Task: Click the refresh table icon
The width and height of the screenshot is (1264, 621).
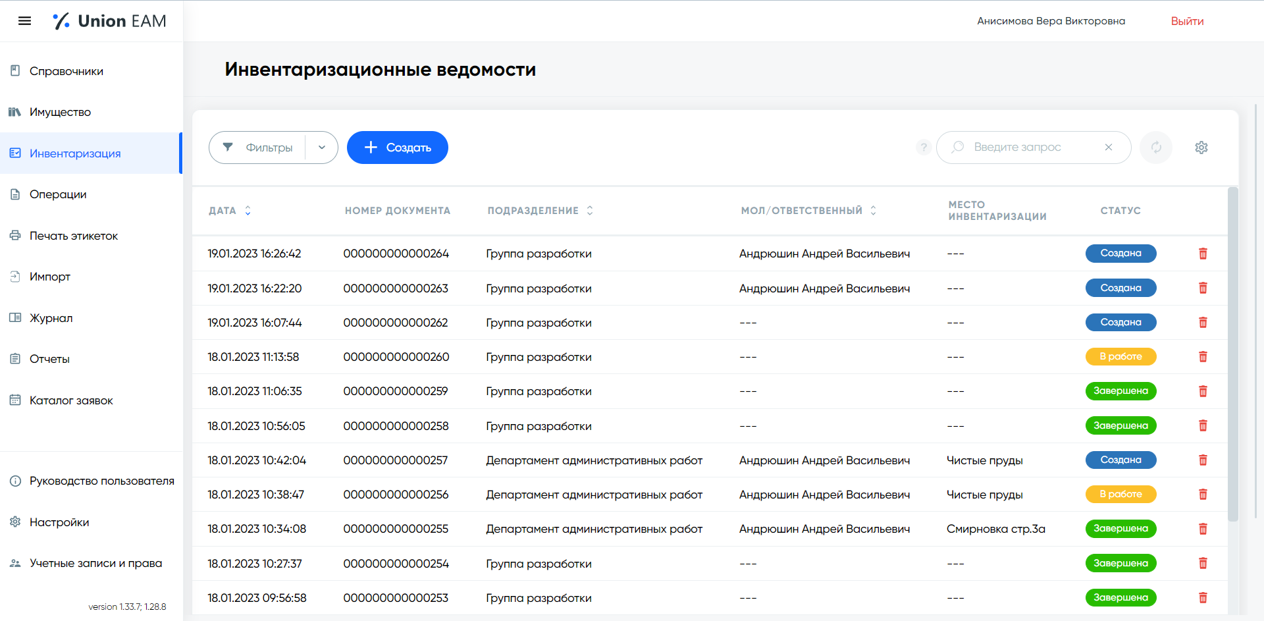Action: [1156, 148]
